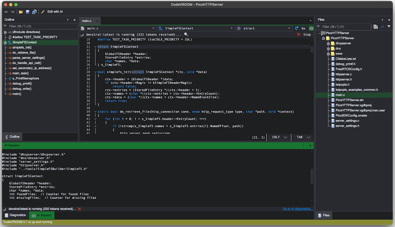Save the file with the floppy disk icon
The width and height of the screenshot is (395, 227).
pos(28,12)
